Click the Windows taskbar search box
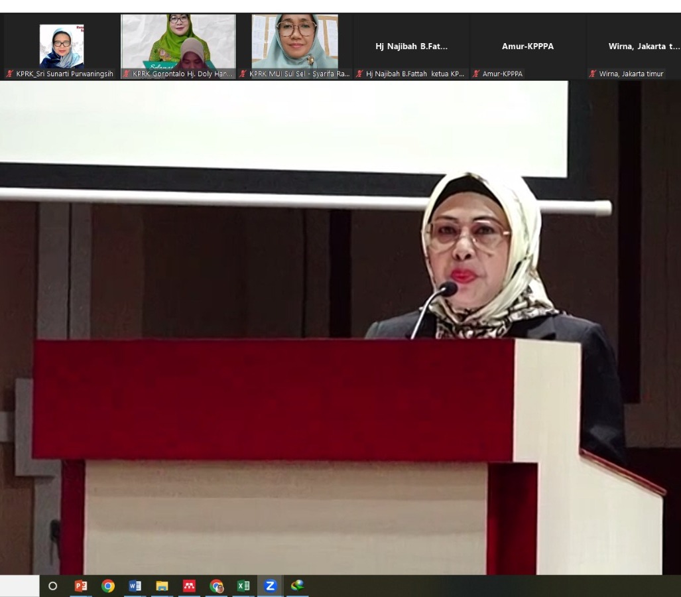681x597 pixels. 19,586
